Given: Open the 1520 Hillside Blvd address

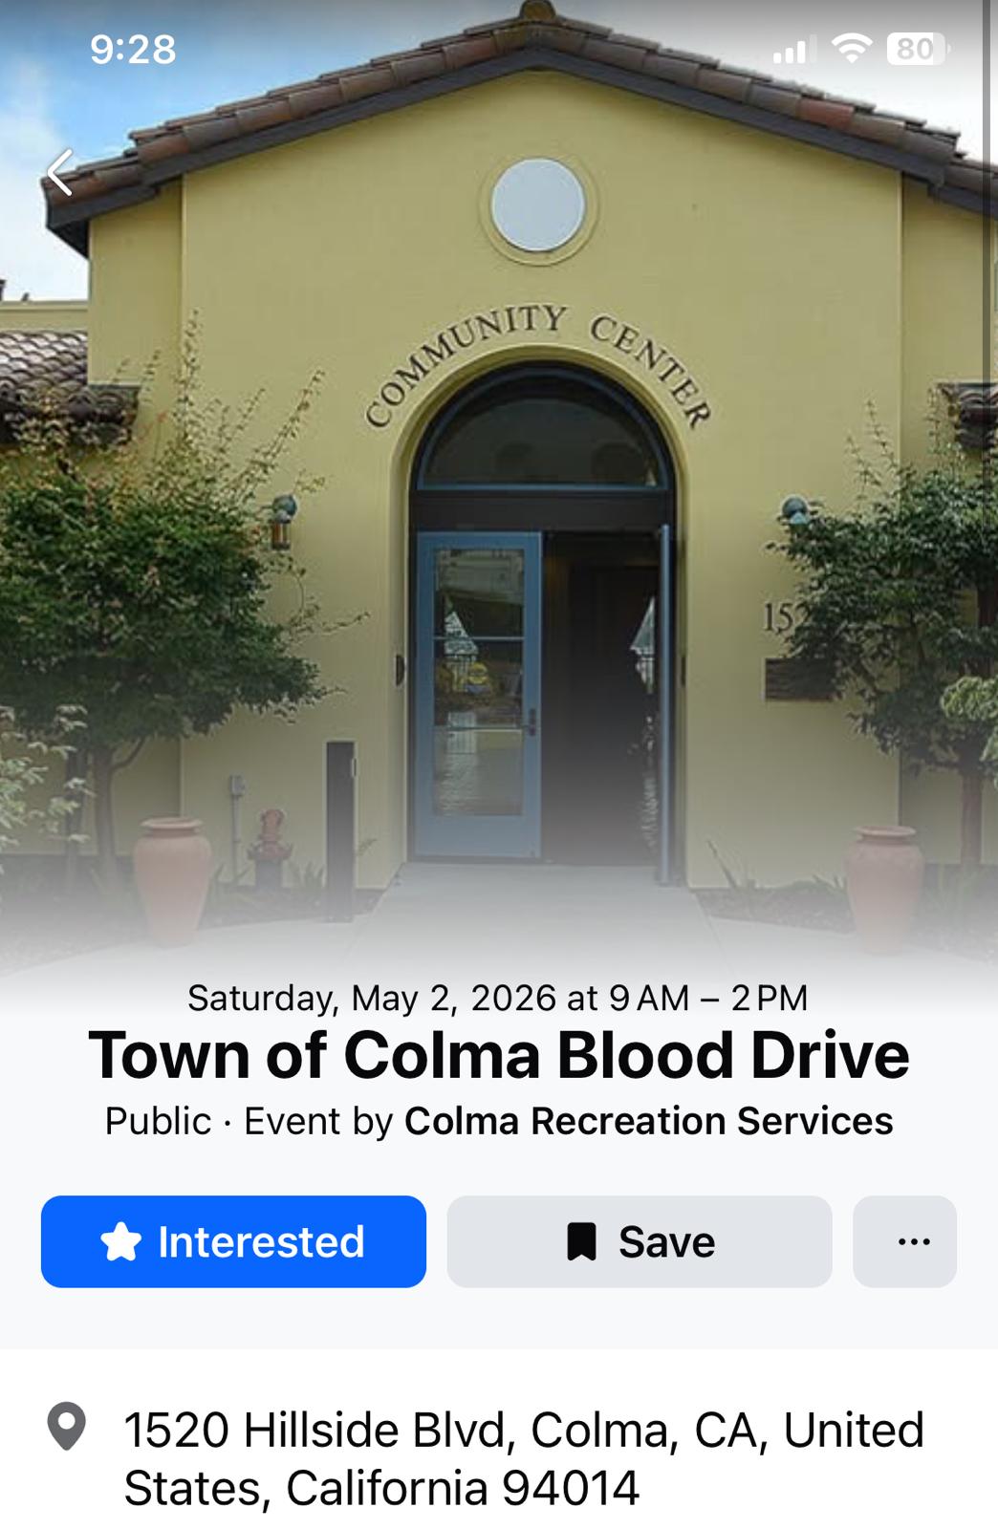Looking at the screenshot, I should 524,1458.
